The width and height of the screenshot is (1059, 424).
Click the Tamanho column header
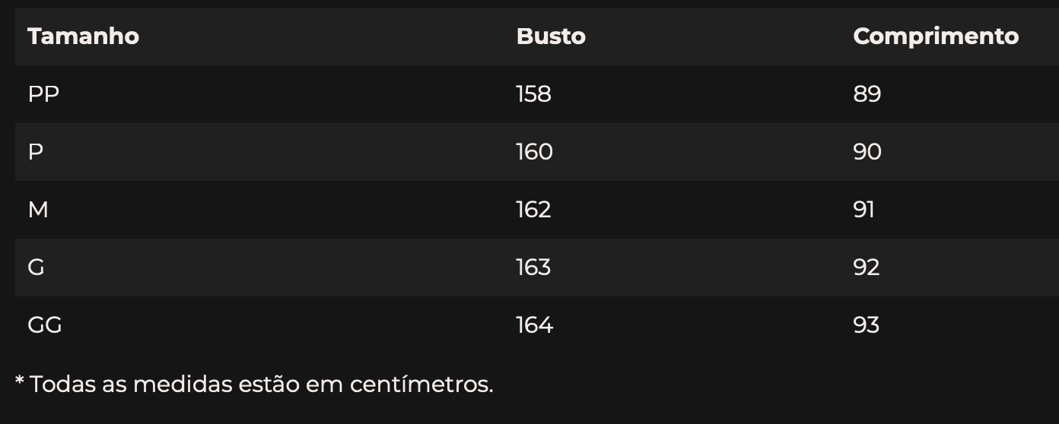(84, 36)
